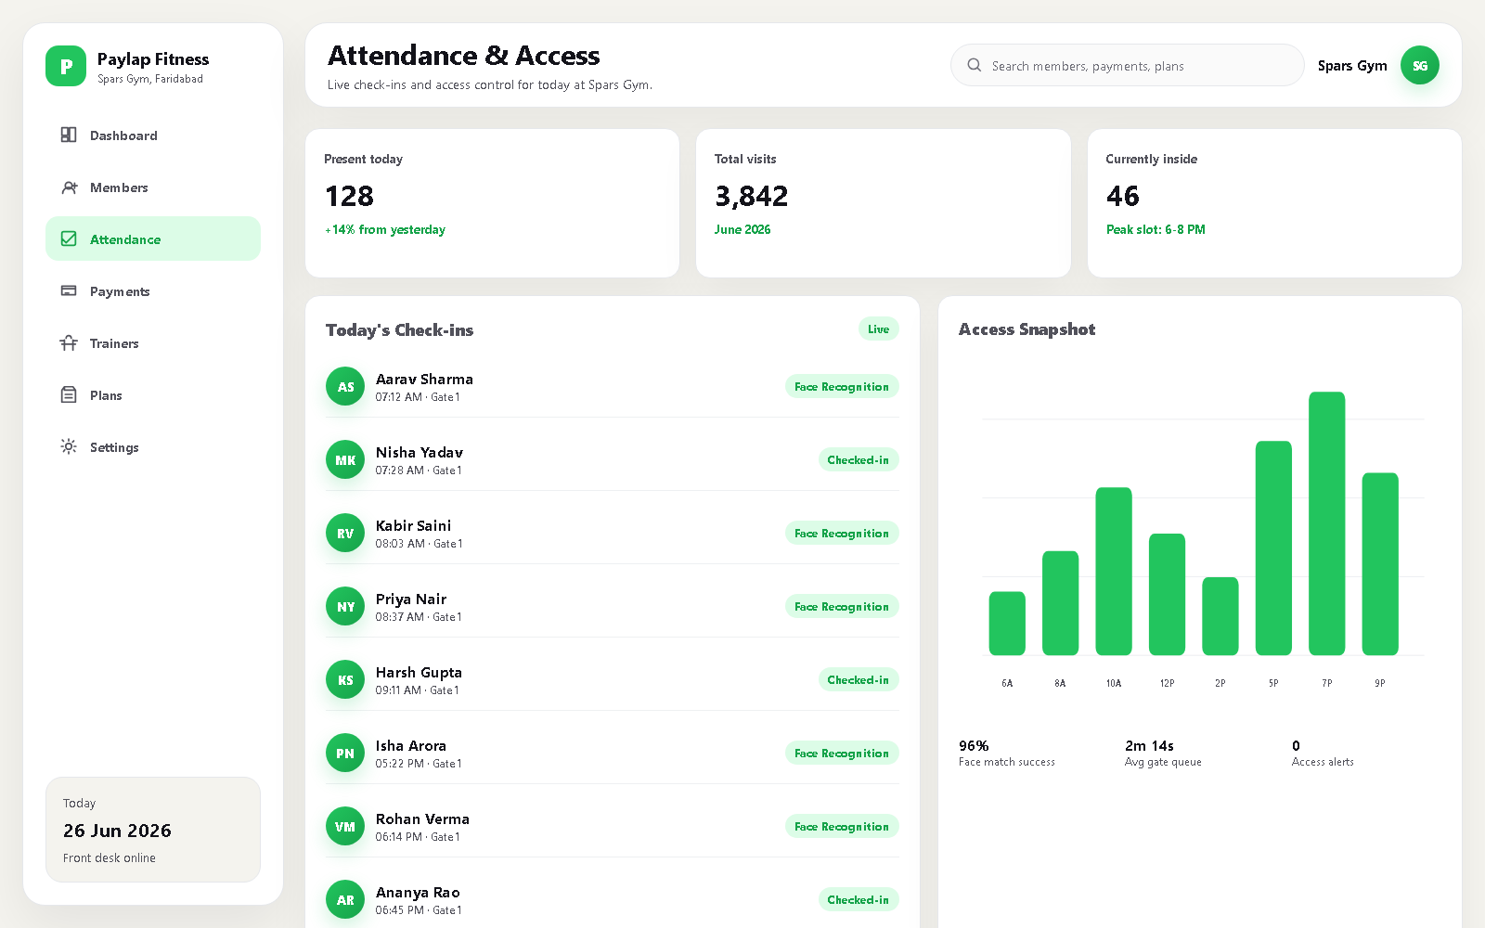Go to the Members section
Viewport: 1485px width, 928px height.
click(153, 187)
